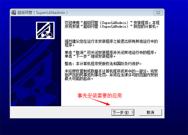Screen dimensions: 188x135
Task: Click the gray button bar area left of 下一步
Action: (x=60, y=112)
